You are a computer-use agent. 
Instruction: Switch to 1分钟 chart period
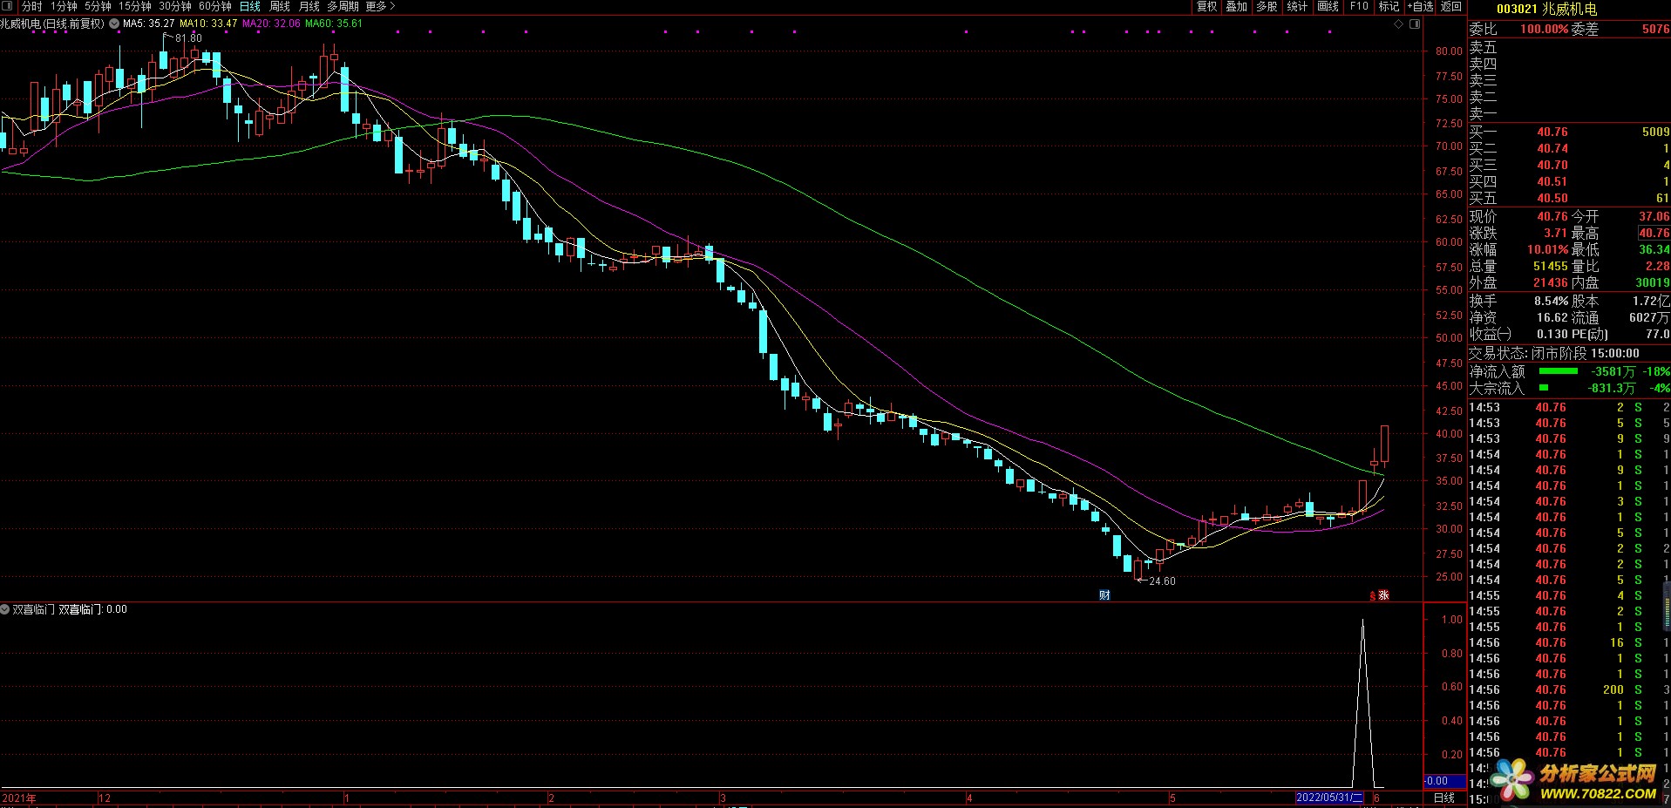pos(64,6)
